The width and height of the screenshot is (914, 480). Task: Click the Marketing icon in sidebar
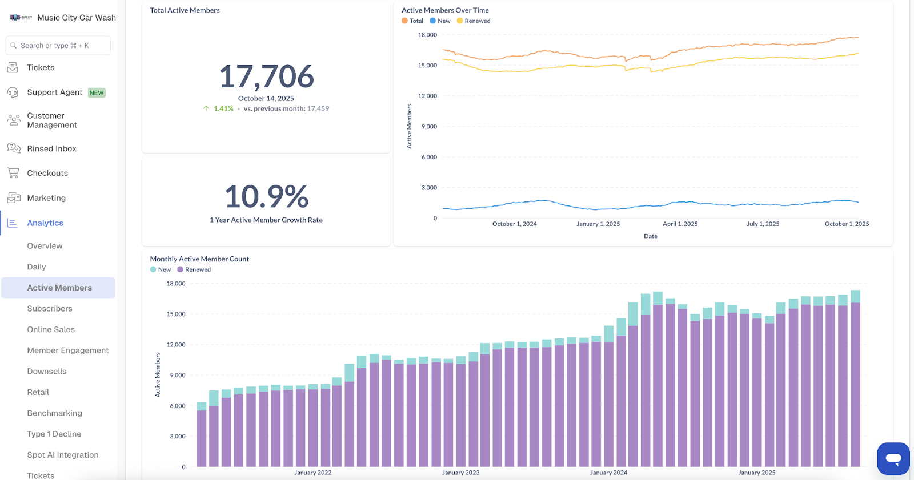click(13, 198)
